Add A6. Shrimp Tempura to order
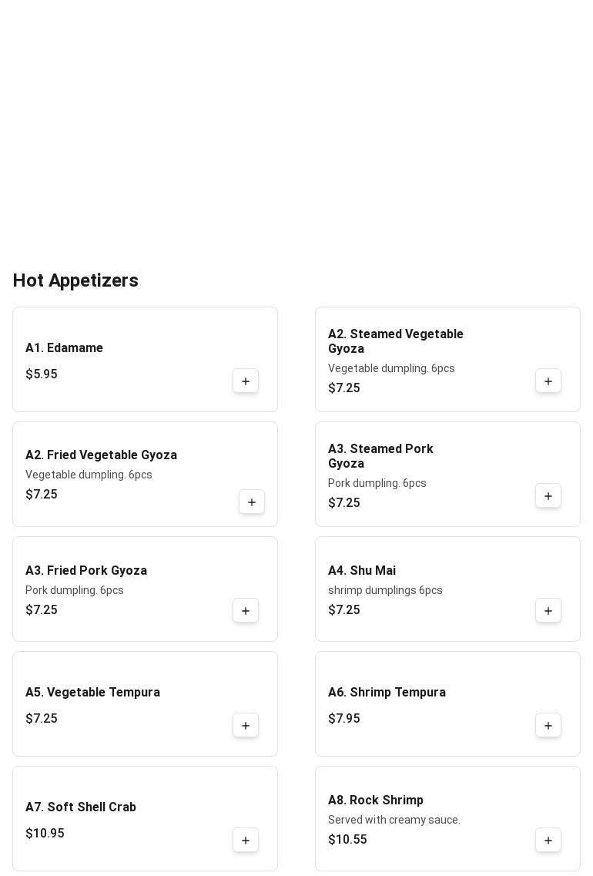This screenshot has height=876, width=593. pos(548,726)
